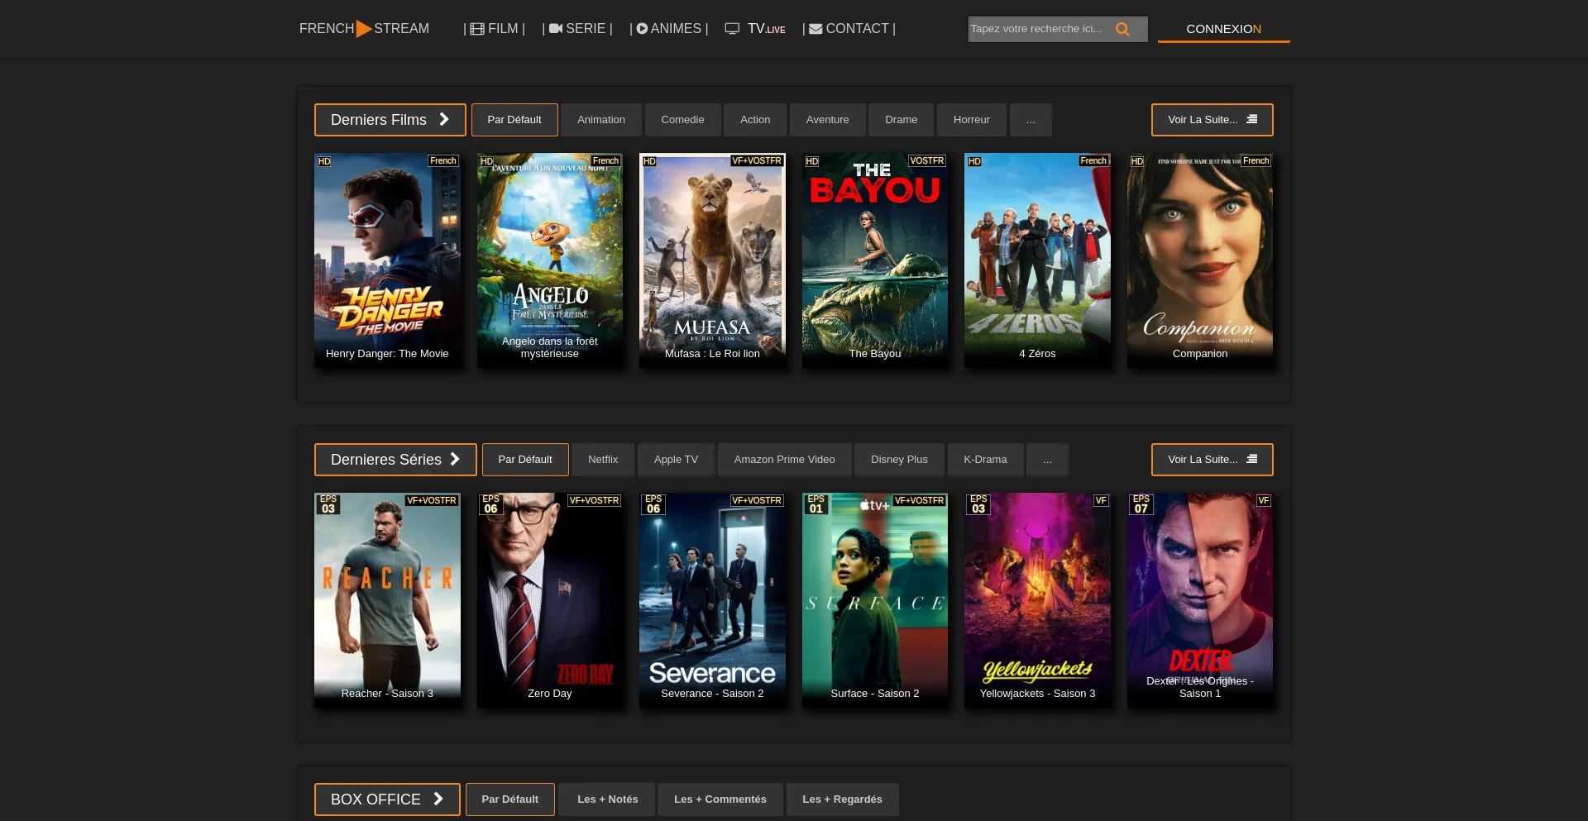Filter series by Amazon Prime Video
This screenshot has width=1588, height=821.
[x=784, y=460]
